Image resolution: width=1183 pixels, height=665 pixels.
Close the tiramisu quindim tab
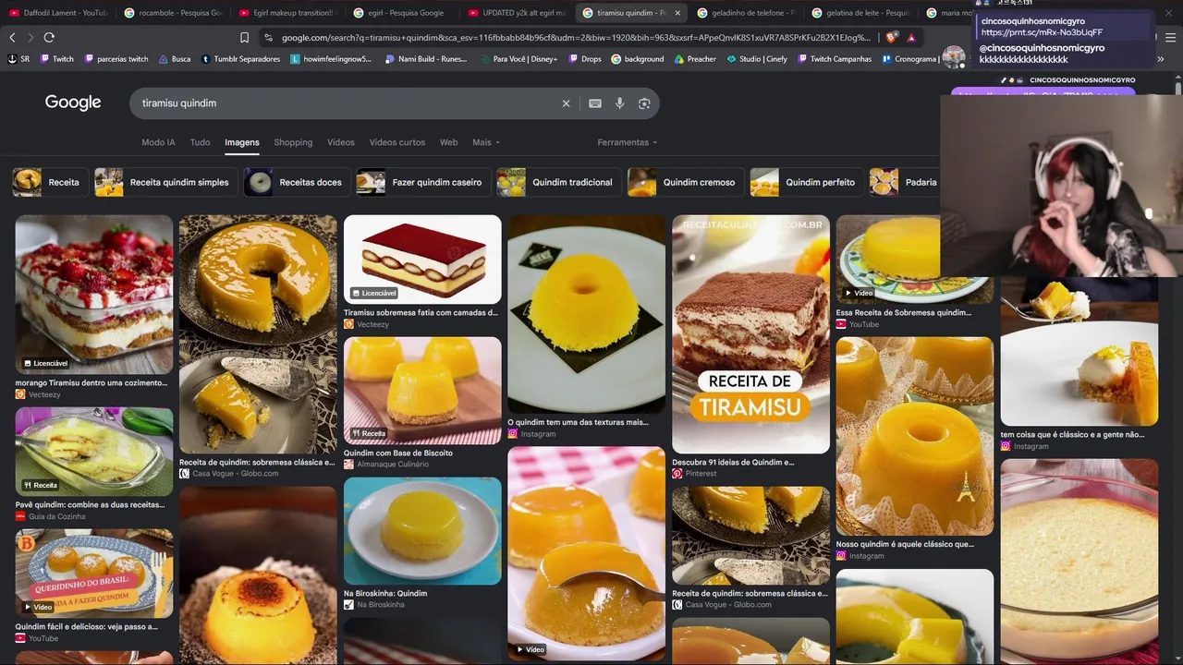point(677,13)
